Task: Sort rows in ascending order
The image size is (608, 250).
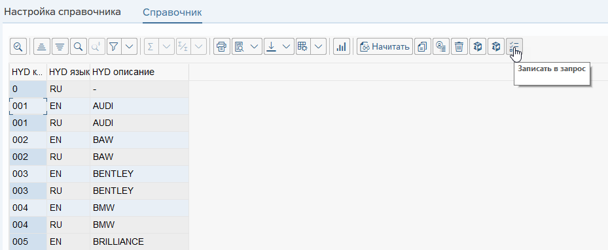Action: (41, 47)
